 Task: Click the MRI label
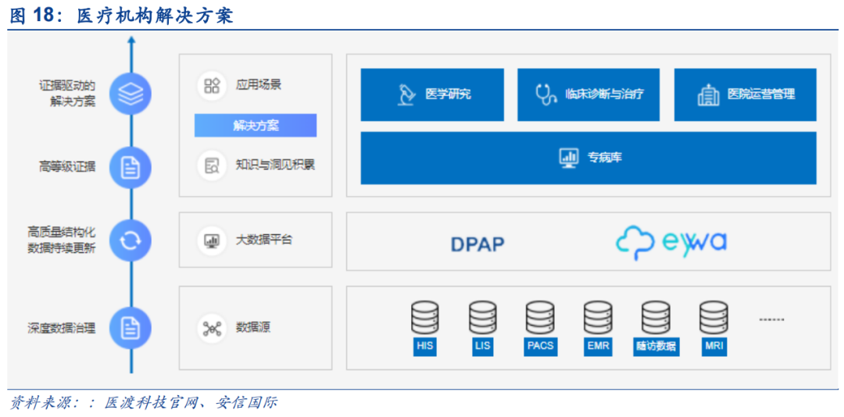(713, 346)
